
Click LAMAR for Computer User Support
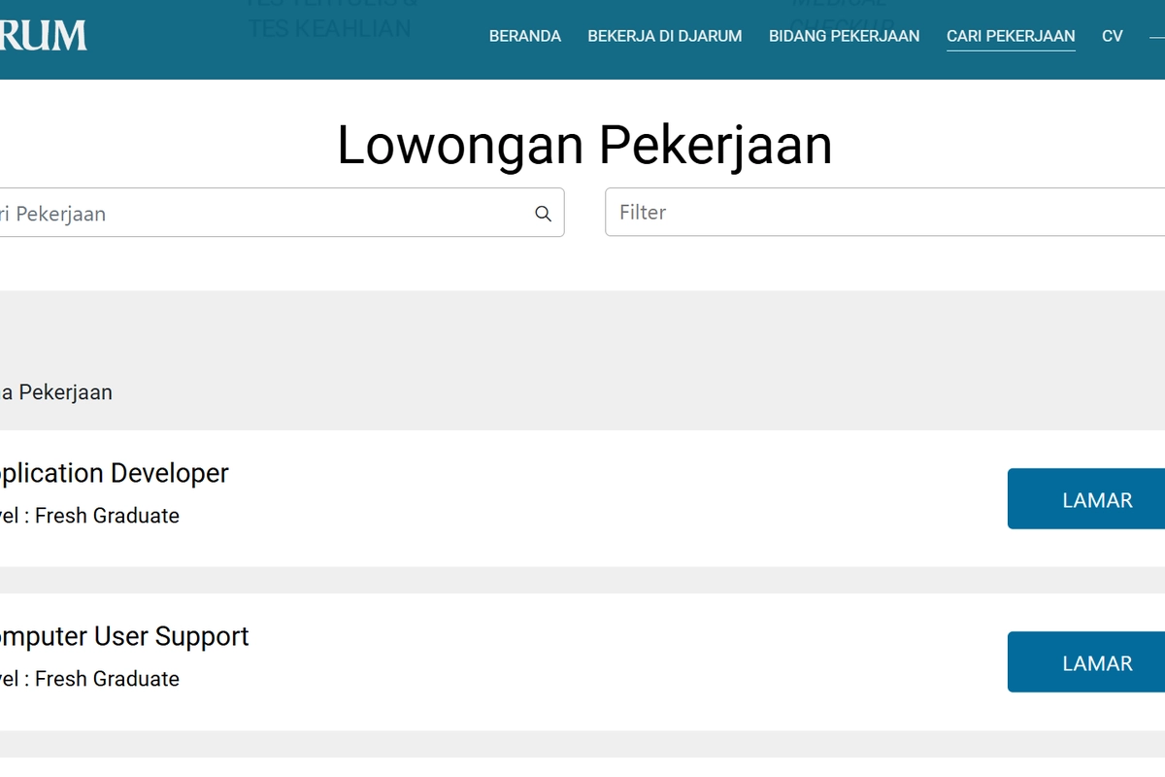click(x=1097, y=661)
